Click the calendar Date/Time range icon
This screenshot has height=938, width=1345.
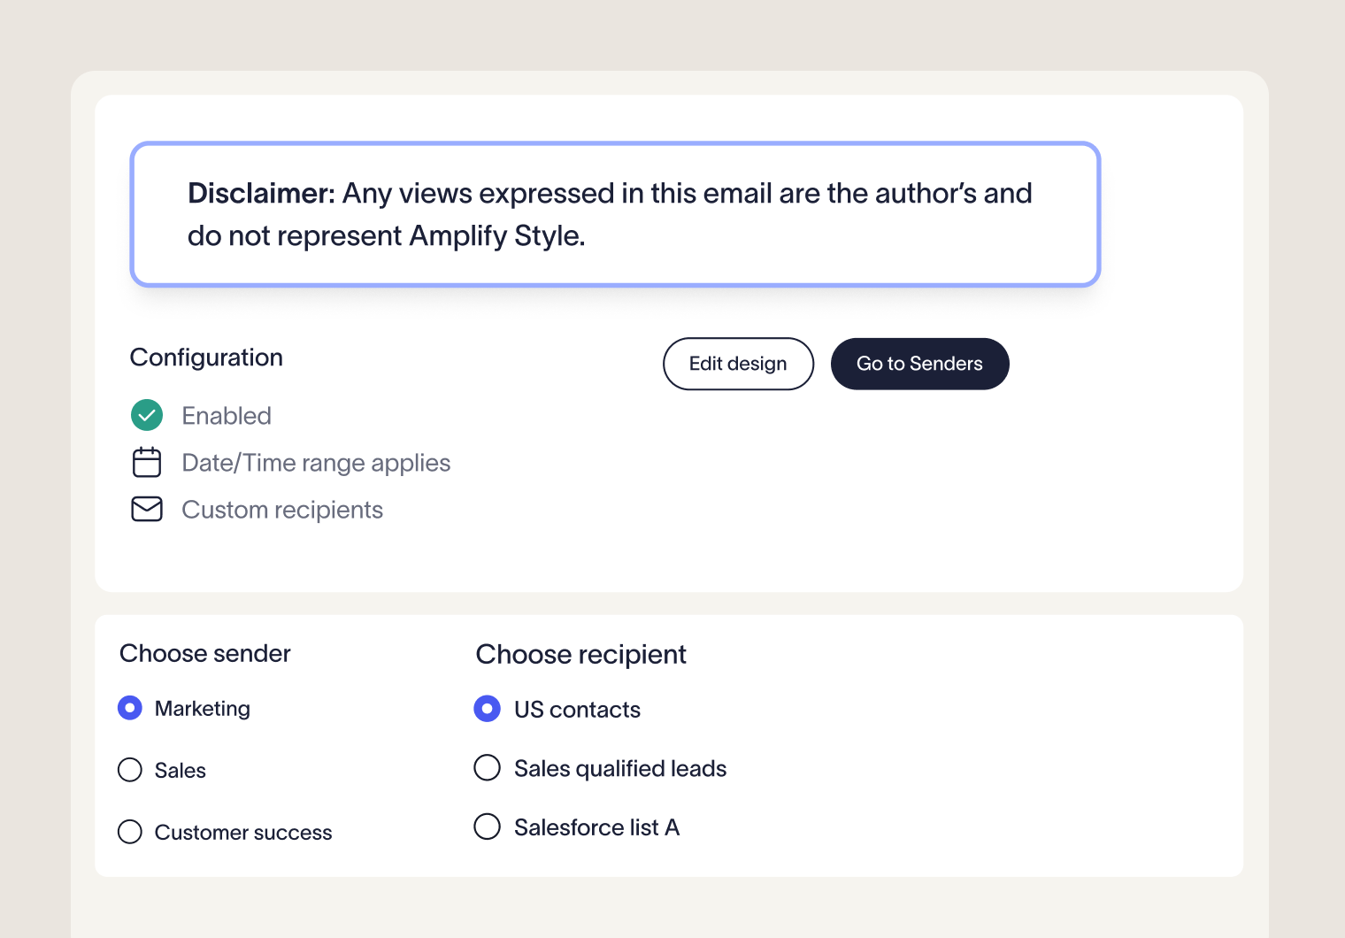click(x=147, y=462)
